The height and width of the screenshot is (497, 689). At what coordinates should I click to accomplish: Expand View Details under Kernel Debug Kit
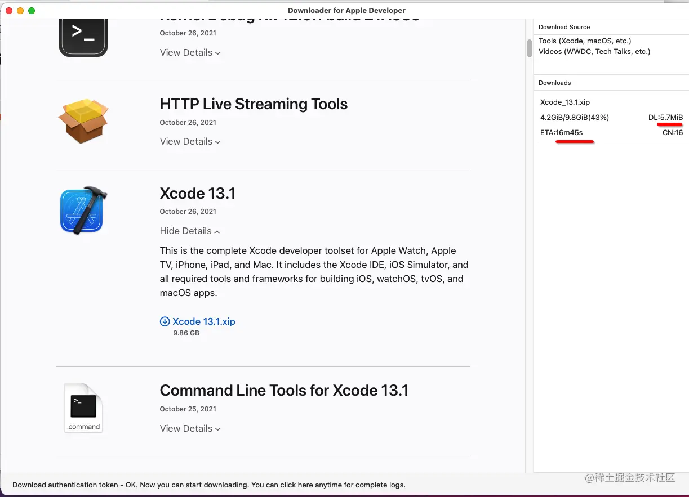[190, 53]
